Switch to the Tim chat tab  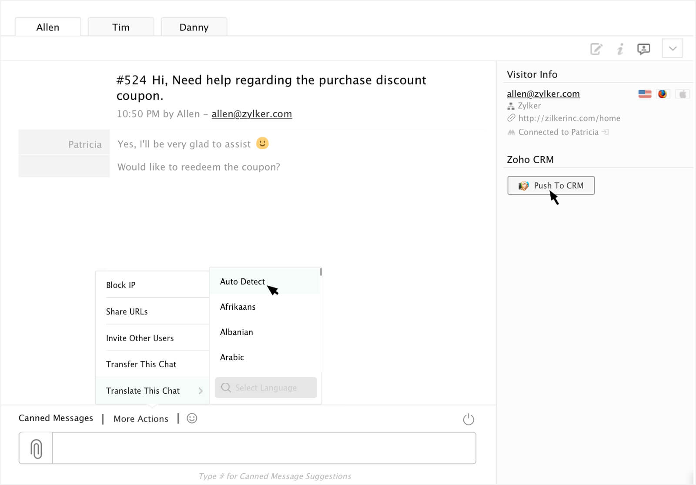[x=120, y=27]
